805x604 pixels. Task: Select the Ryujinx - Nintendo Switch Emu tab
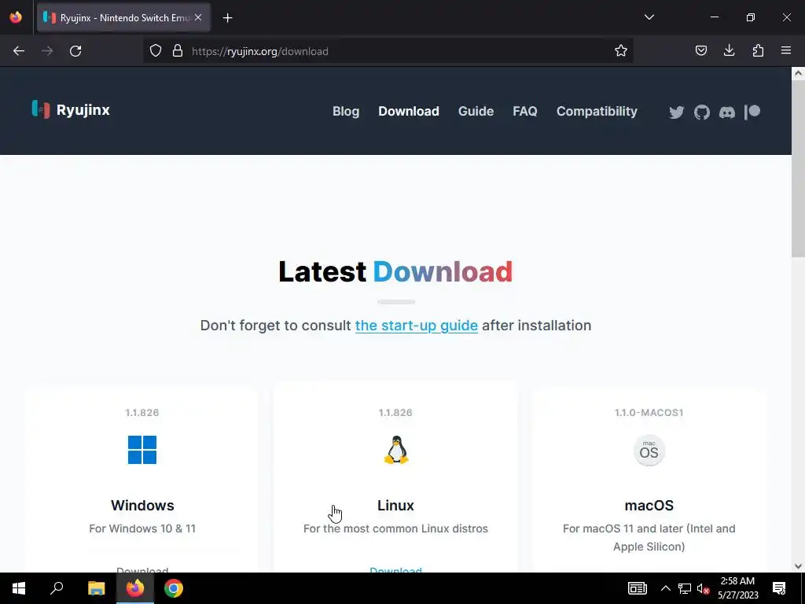click(x=123, y=17)
